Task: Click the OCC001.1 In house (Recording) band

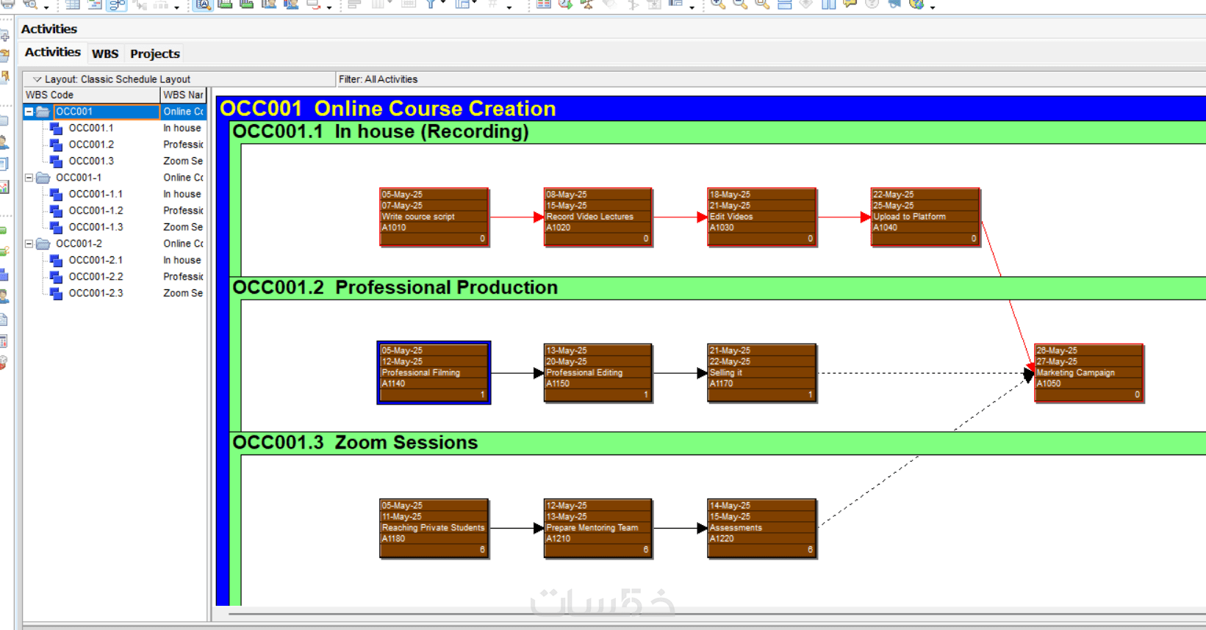Action: 717,132
